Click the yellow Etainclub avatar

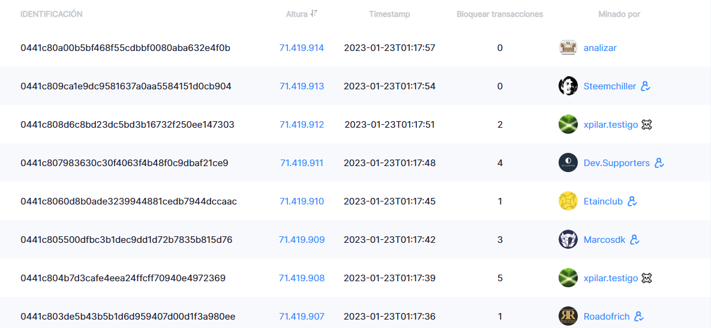click(x=568, y=201)
